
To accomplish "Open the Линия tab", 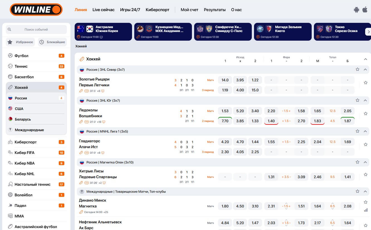I will pyautogui.click(x=81, y=10).
